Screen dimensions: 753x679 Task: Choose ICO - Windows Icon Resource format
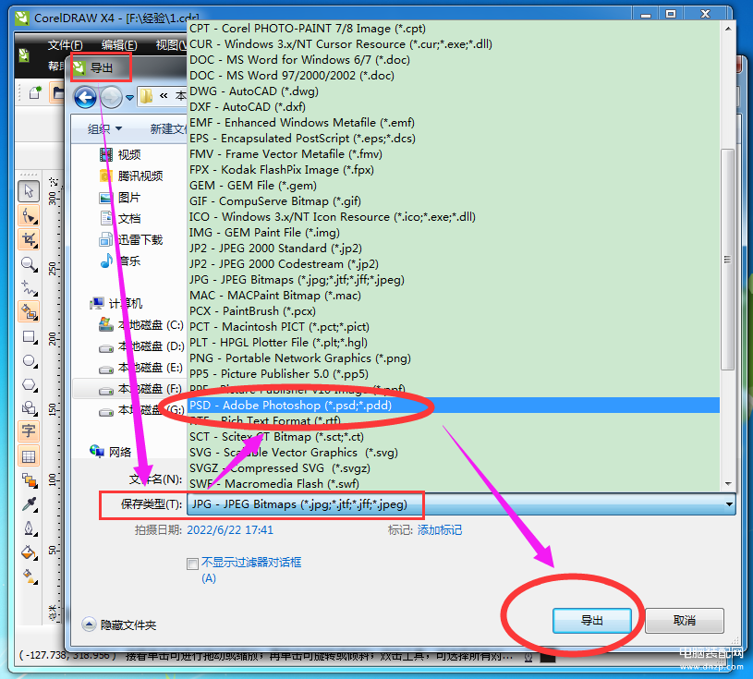(x=454, y=217)
